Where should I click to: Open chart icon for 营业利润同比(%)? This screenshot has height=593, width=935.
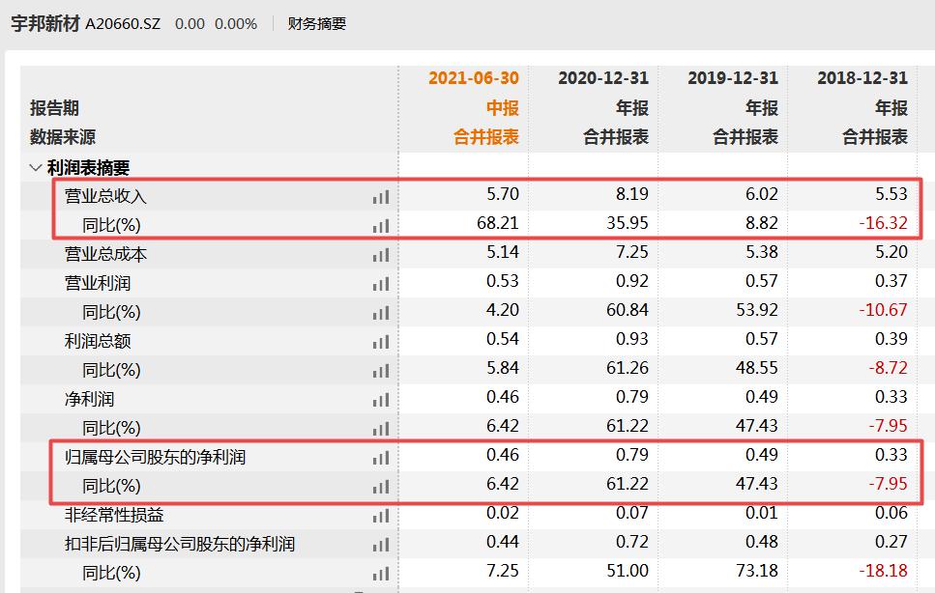click(379, 311)
